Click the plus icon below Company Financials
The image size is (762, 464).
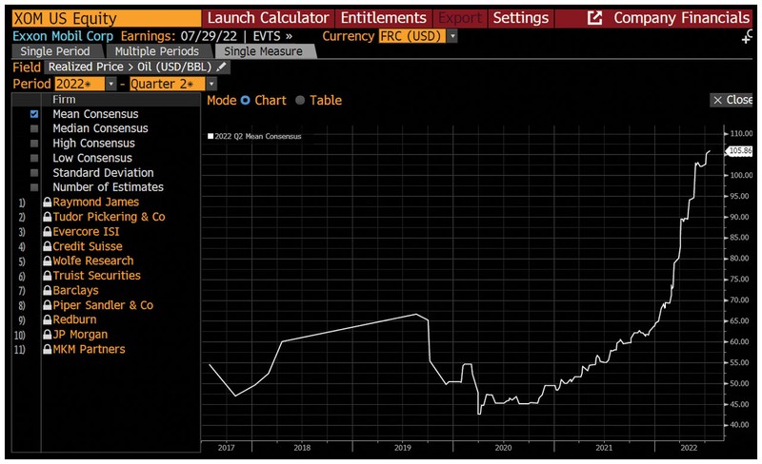click(x=748, y=37)
